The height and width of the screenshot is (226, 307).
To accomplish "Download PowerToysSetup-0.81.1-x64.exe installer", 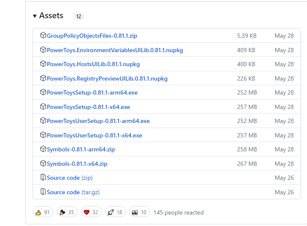I will pos(89,107).
